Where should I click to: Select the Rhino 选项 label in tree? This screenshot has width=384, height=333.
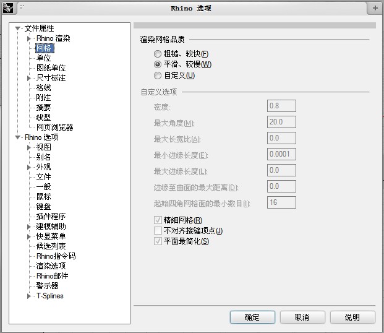(x=41, y=137)
